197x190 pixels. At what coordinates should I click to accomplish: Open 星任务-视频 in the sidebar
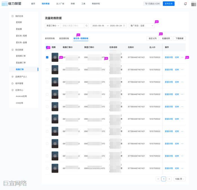pyautogui.click(x=21, y=36)
